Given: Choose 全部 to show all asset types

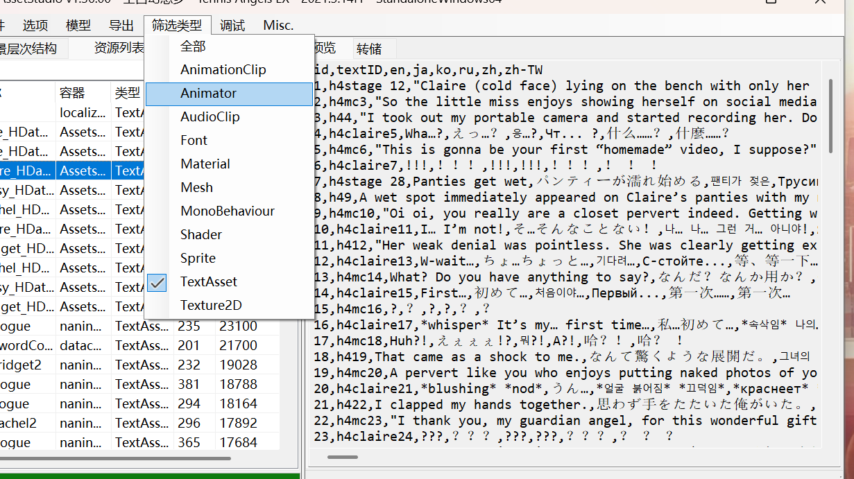Looking at the screenshot, I should [x=230, y=46].
